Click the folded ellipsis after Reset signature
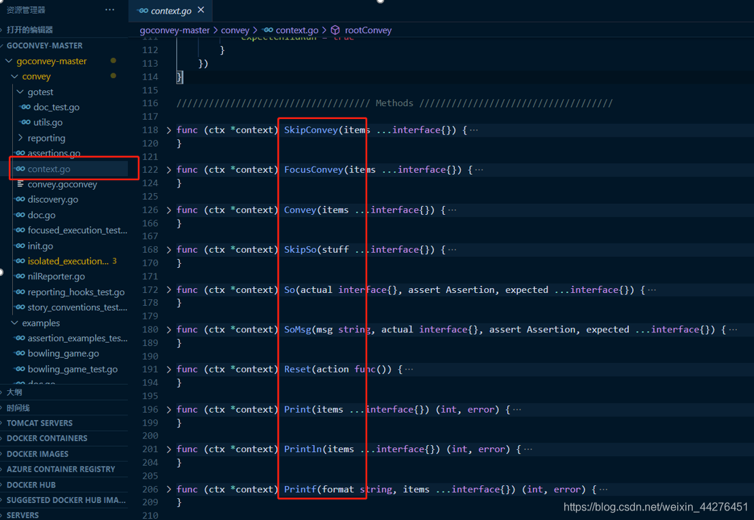Viewport: 754px width, 520px height. click(x=409, y=370)
